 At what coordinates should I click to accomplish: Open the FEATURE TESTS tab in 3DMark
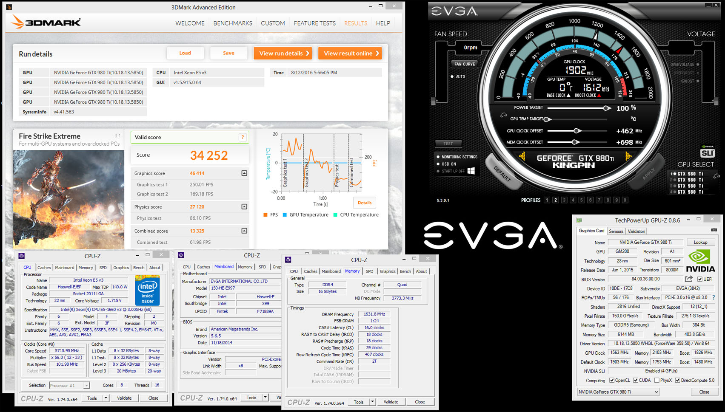tap(314, 23)
